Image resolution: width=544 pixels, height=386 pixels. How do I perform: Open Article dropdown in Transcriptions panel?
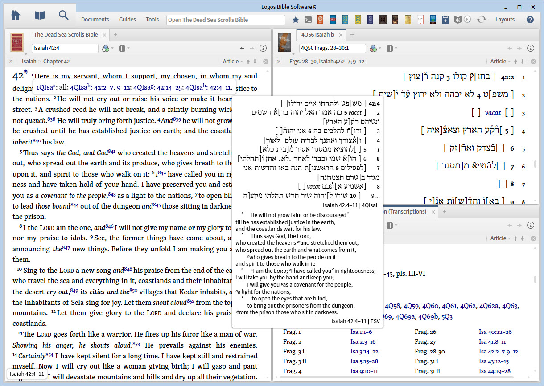500,238
